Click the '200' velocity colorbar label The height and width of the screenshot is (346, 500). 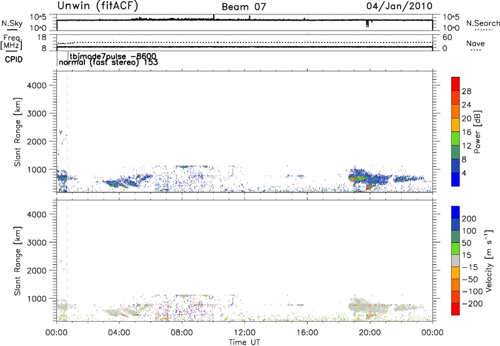click(469, 219)
